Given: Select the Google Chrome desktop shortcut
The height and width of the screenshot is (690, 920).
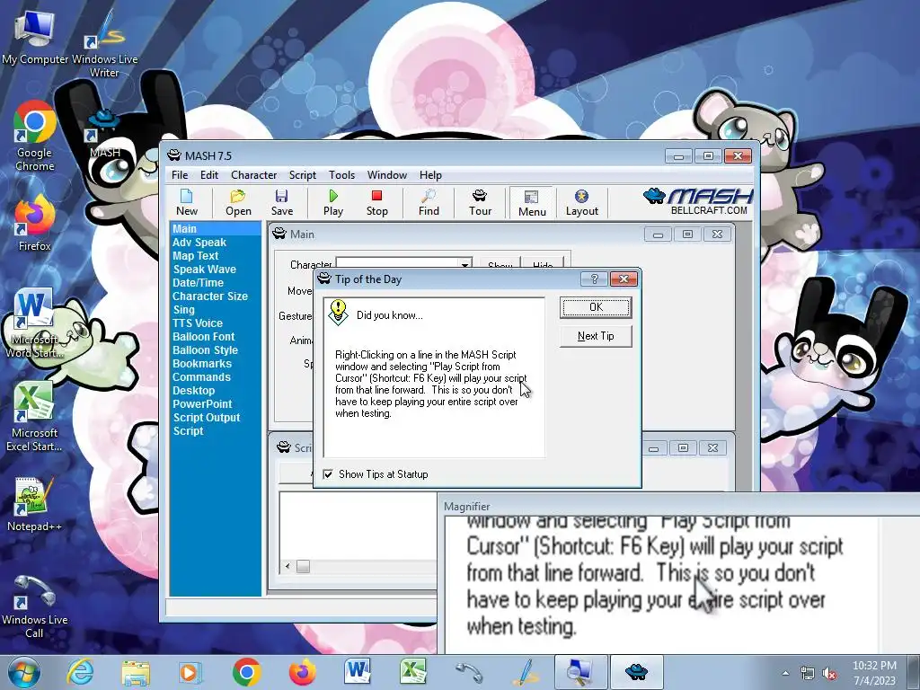Looking at the screenshot, I should (x=35, y=137).
